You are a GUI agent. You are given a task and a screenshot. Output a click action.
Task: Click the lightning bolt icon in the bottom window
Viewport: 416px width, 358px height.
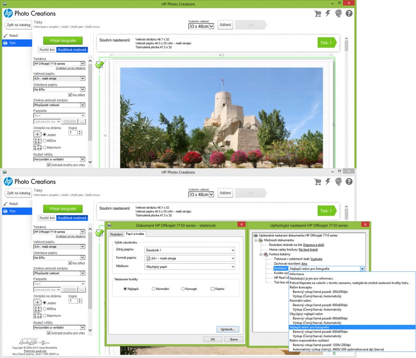328,182
